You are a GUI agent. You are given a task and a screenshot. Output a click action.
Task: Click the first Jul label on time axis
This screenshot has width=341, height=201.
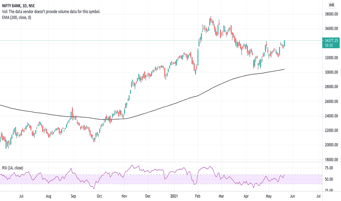coord(21,196)
